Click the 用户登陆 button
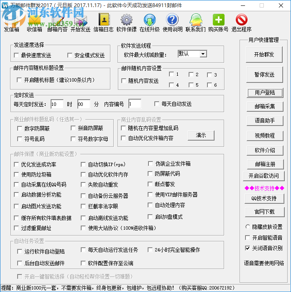Viewport: 291px width, 292px height. 265,93
